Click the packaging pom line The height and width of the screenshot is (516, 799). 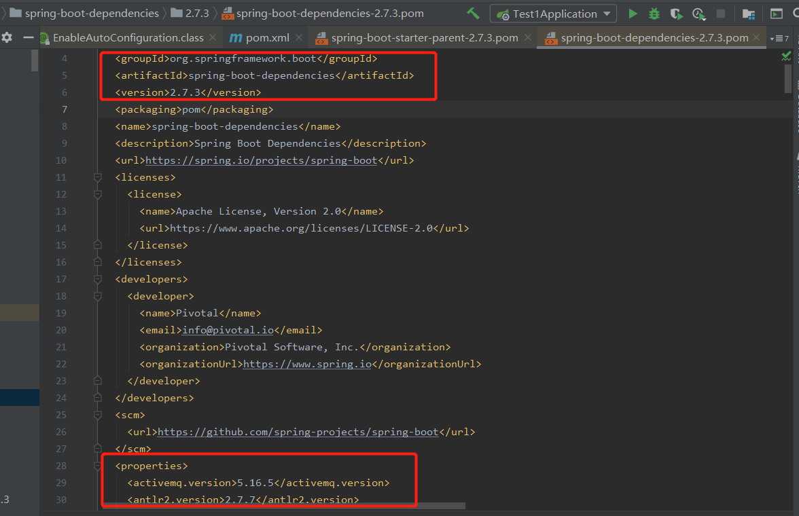194,109
